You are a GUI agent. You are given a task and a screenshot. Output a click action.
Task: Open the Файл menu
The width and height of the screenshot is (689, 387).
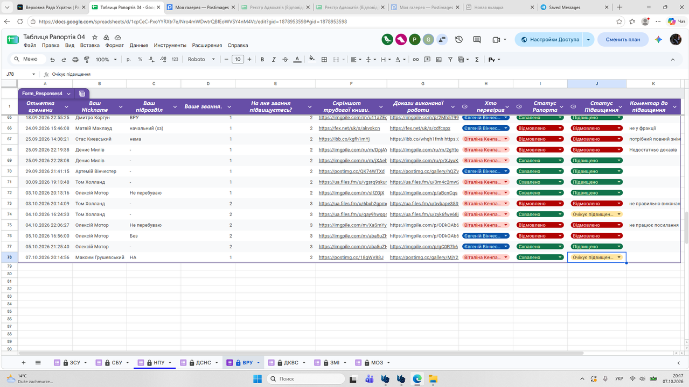pyautogui.click(x=30, y=46)
